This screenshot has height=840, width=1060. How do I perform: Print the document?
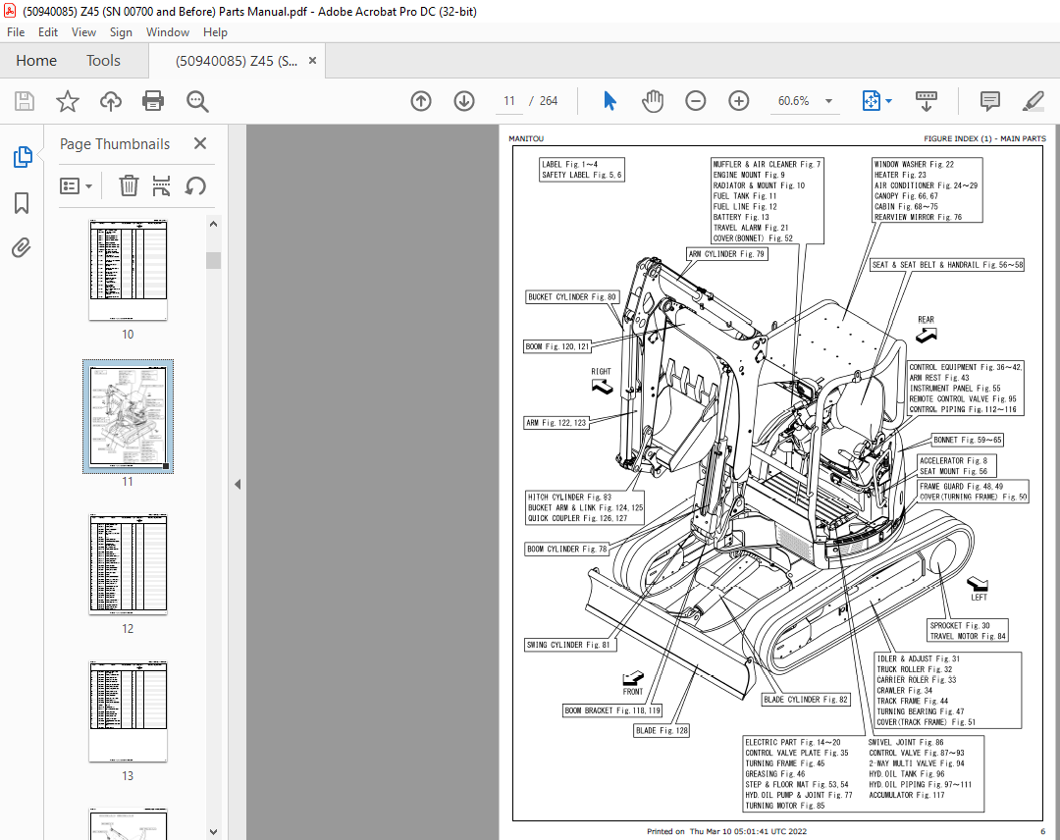coord(153,101)
